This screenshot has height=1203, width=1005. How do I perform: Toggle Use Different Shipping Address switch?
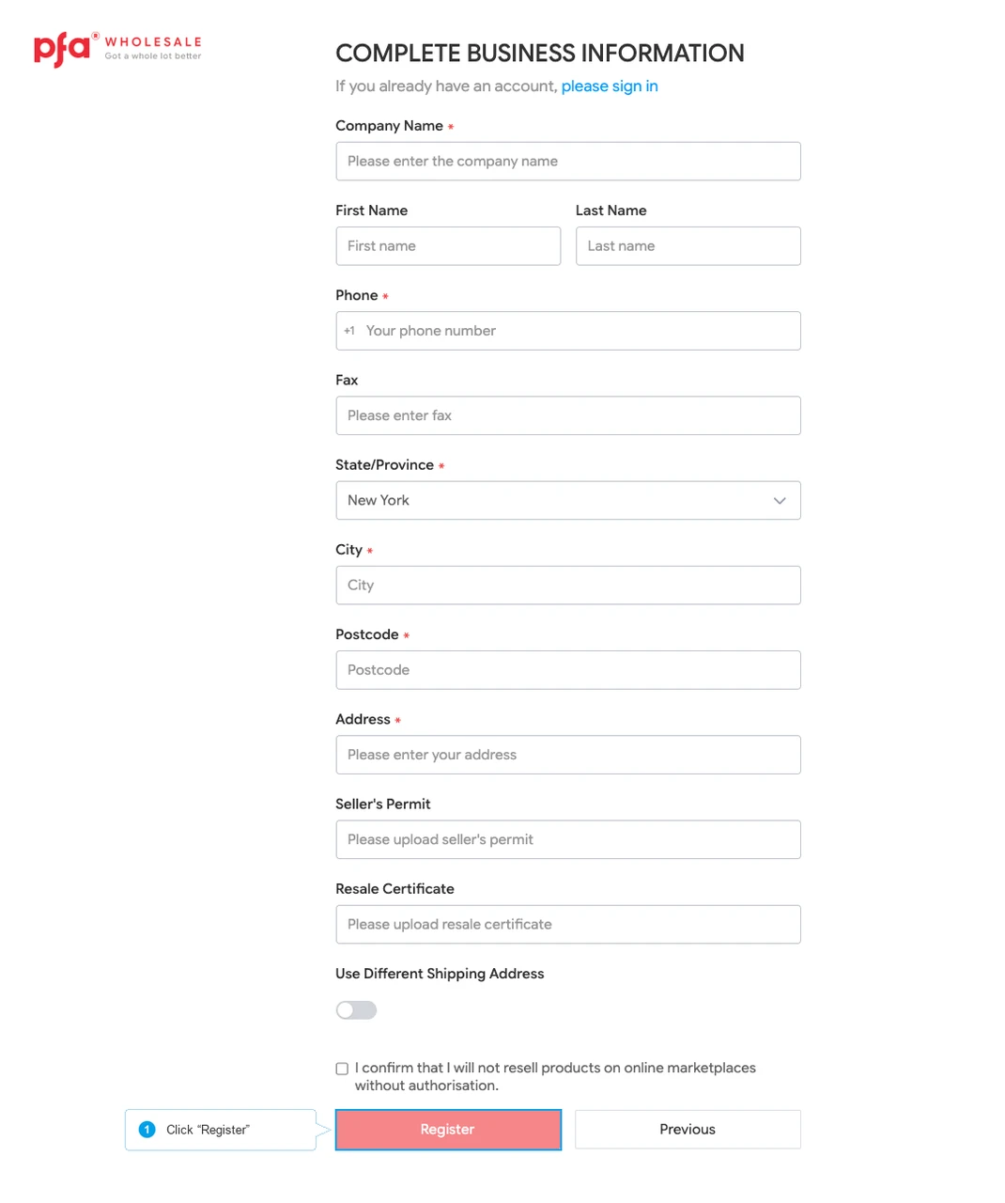click(357, 1010)
